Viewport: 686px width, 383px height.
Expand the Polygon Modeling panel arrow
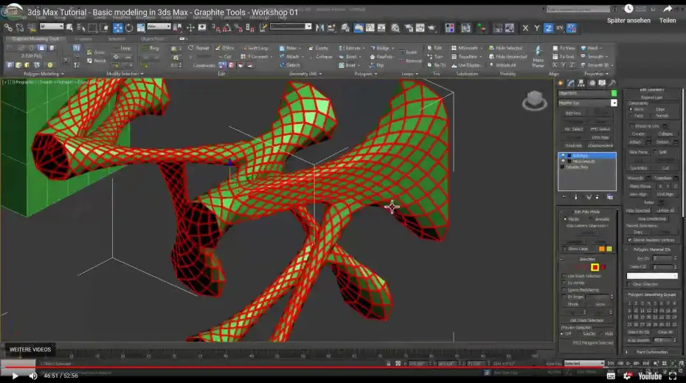[x=63, y=74]
